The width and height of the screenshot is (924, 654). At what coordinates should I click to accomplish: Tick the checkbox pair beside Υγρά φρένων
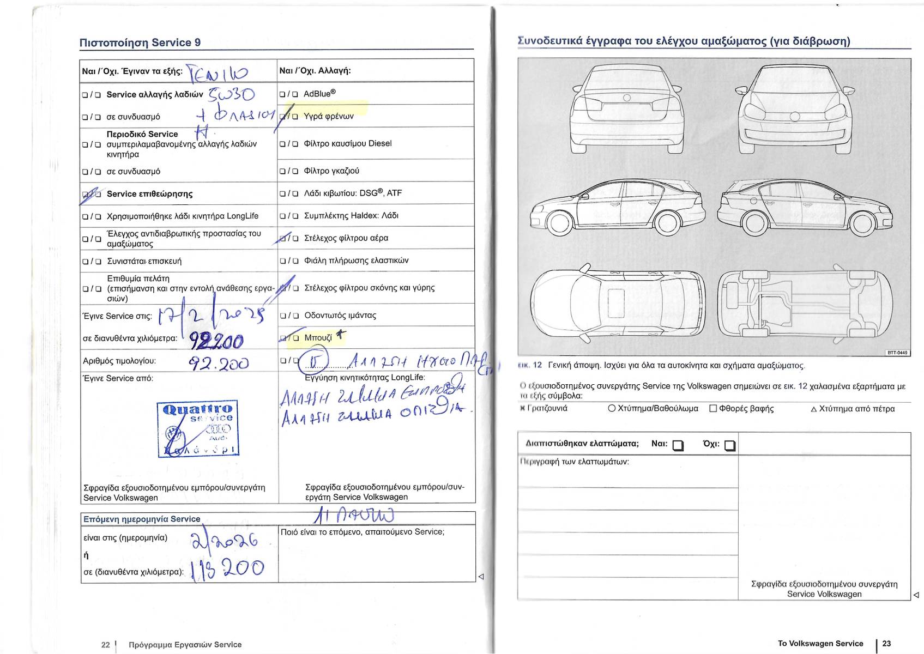[x=289, y=116]
